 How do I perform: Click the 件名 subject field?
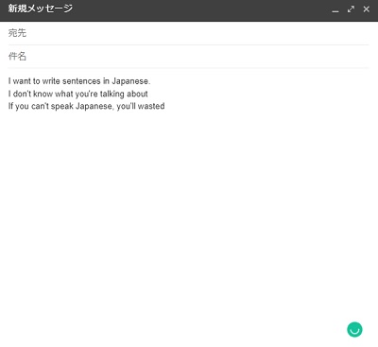tap(188, 57)
